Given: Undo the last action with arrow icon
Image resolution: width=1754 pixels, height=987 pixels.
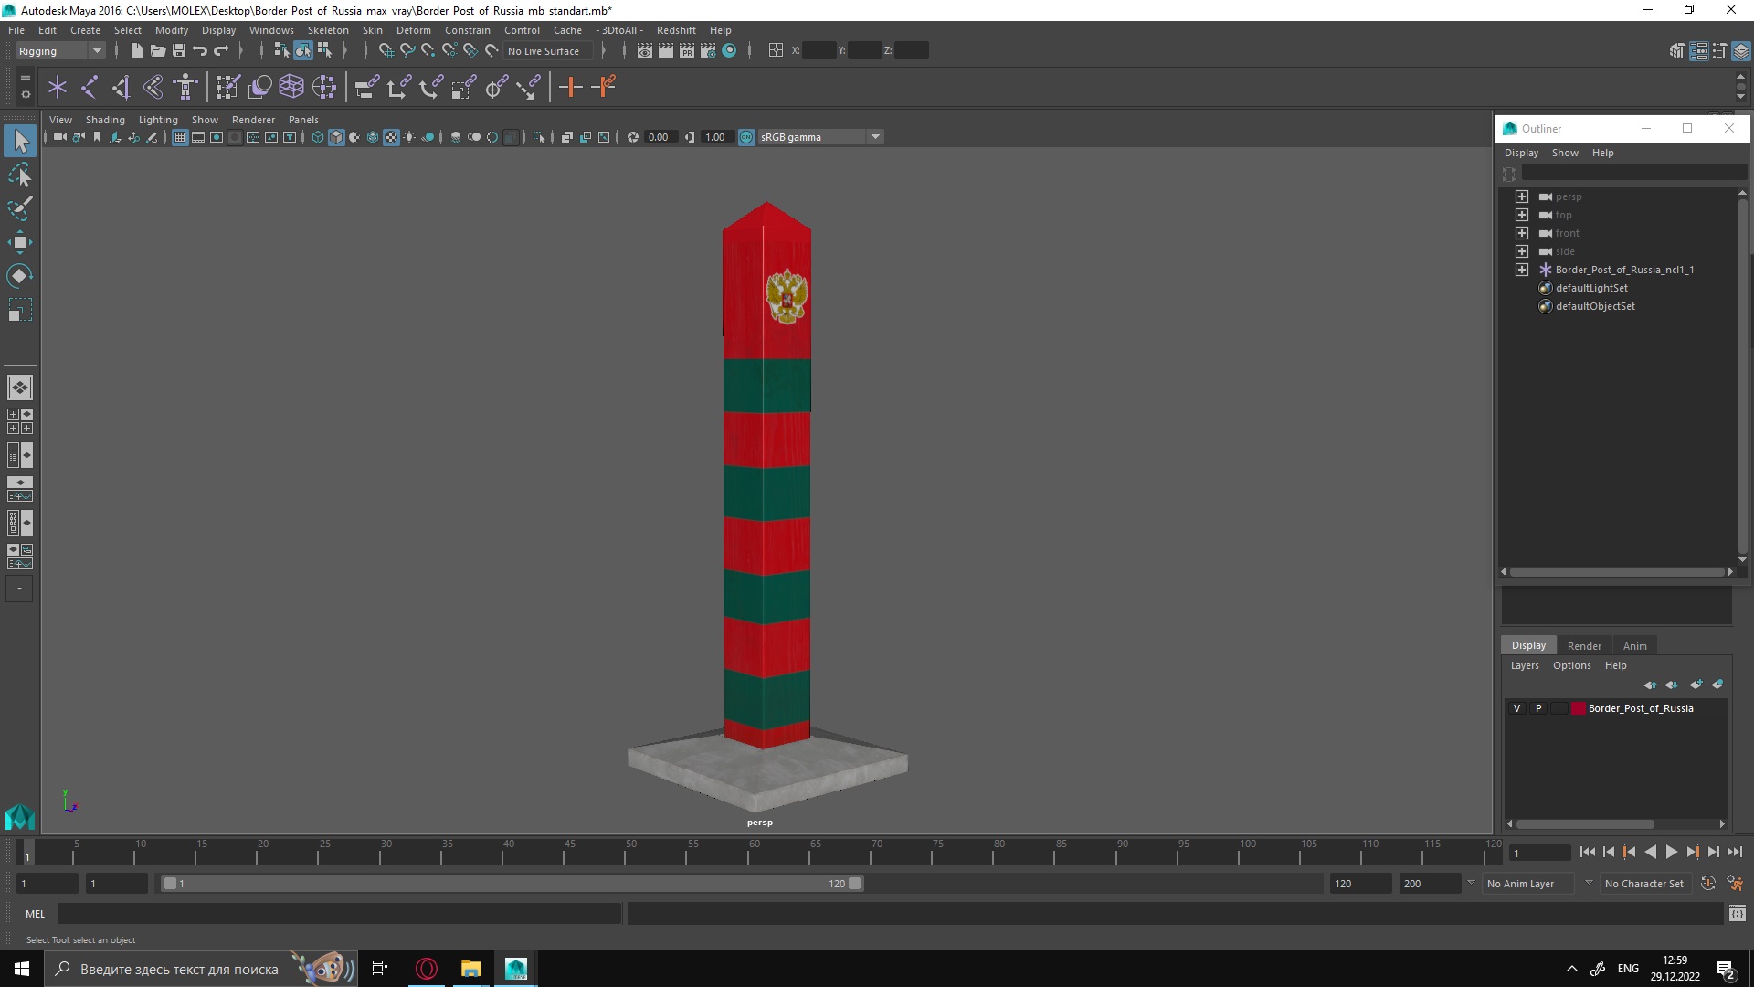Looking at the screenshot, I should click(200, 51).
